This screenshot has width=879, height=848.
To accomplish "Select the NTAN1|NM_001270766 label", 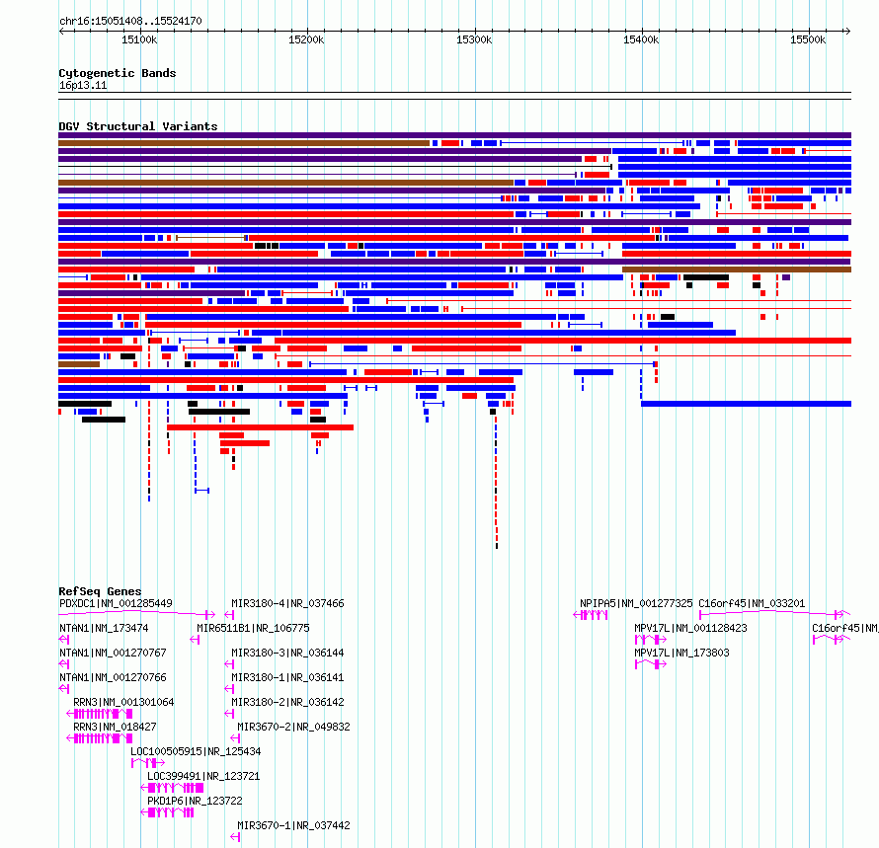I will point(113,677).
